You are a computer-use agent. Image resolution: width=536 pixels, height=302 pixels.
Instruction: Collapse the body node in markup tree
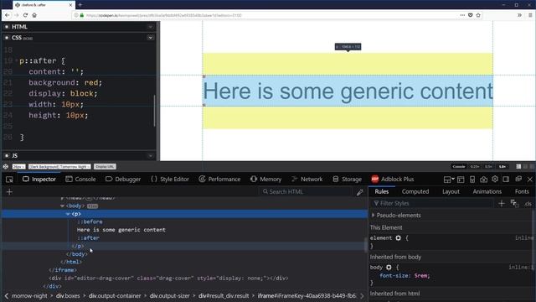click(x=62, y=206)
